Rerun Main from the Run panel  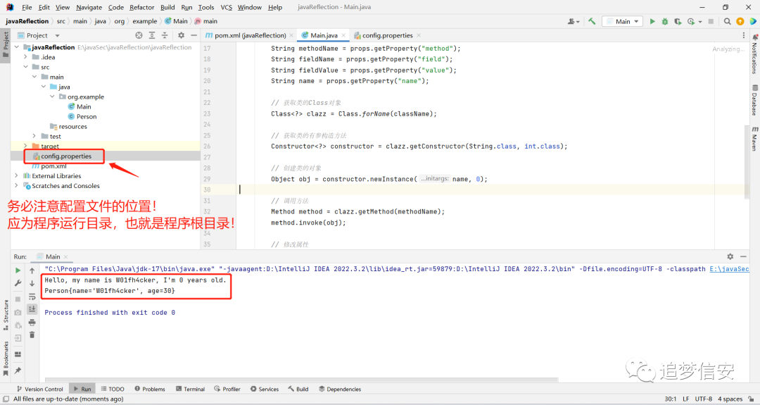coord(18,270)
